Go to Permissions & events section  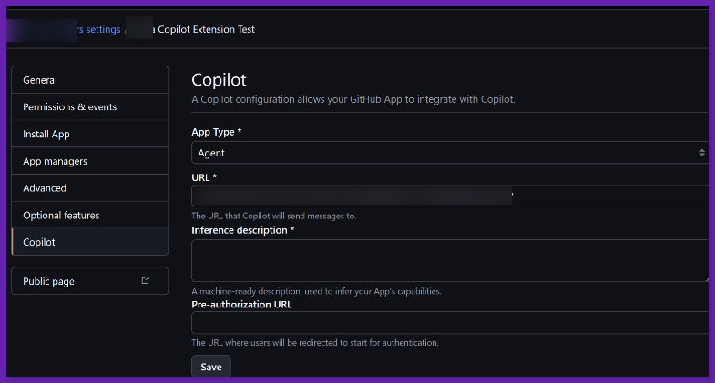(x=89, y=107)
